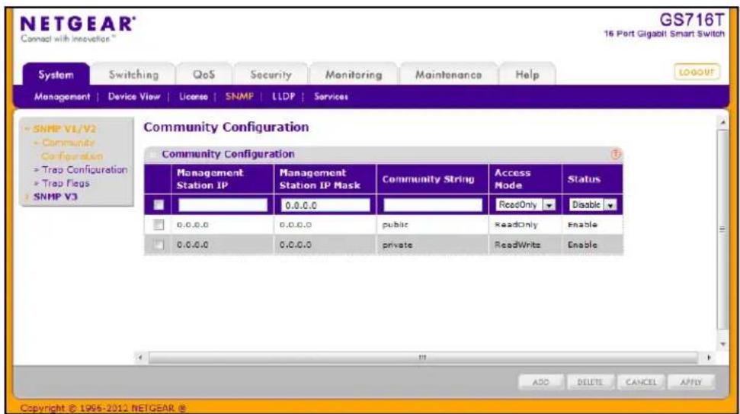Select the License submenu item
This screenshot has height=414, width=740.
(x=194, y=97)
